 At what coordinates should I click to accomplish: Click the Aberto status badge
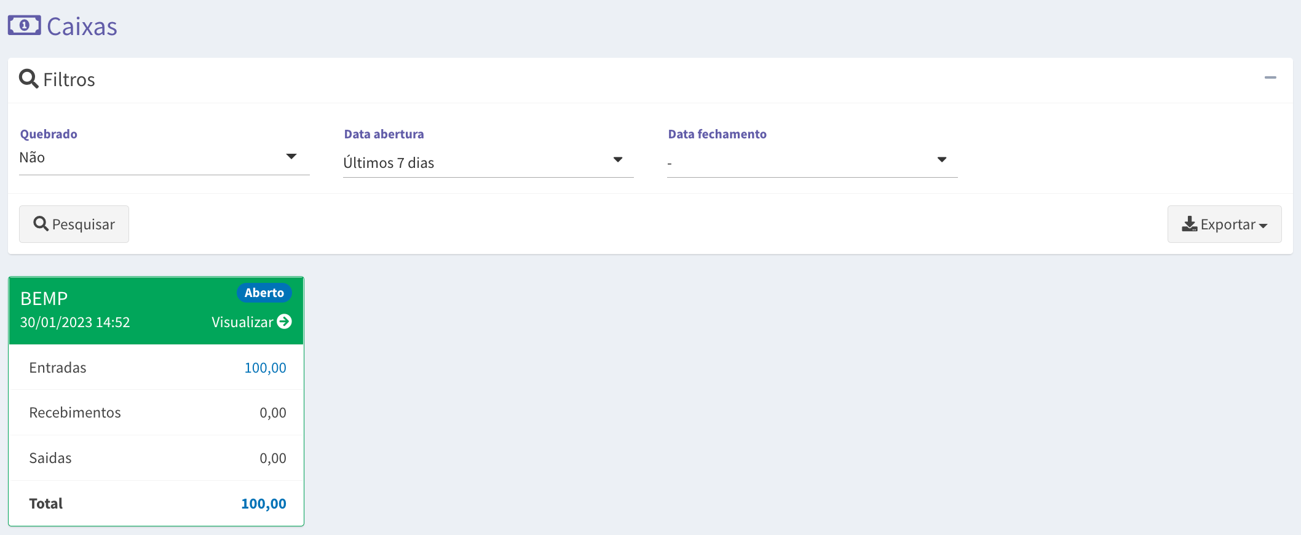[264, 293]
